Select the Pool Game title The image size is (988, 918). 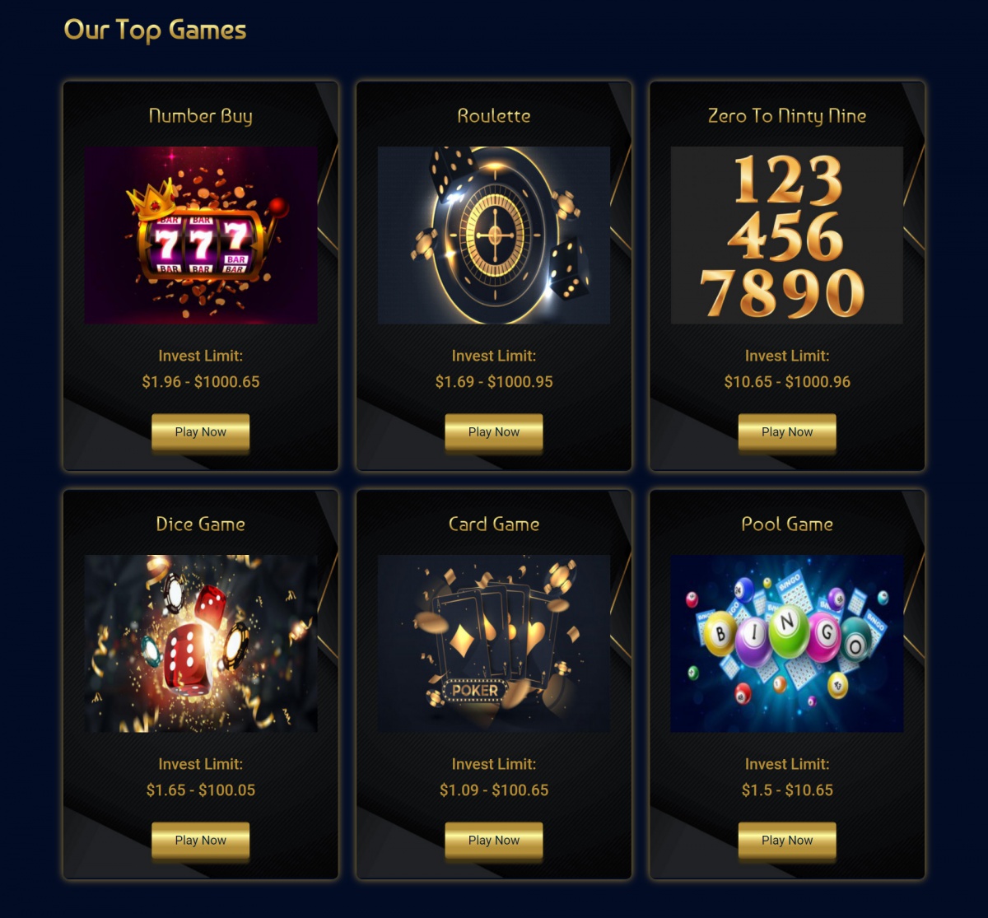coord(787,524)
